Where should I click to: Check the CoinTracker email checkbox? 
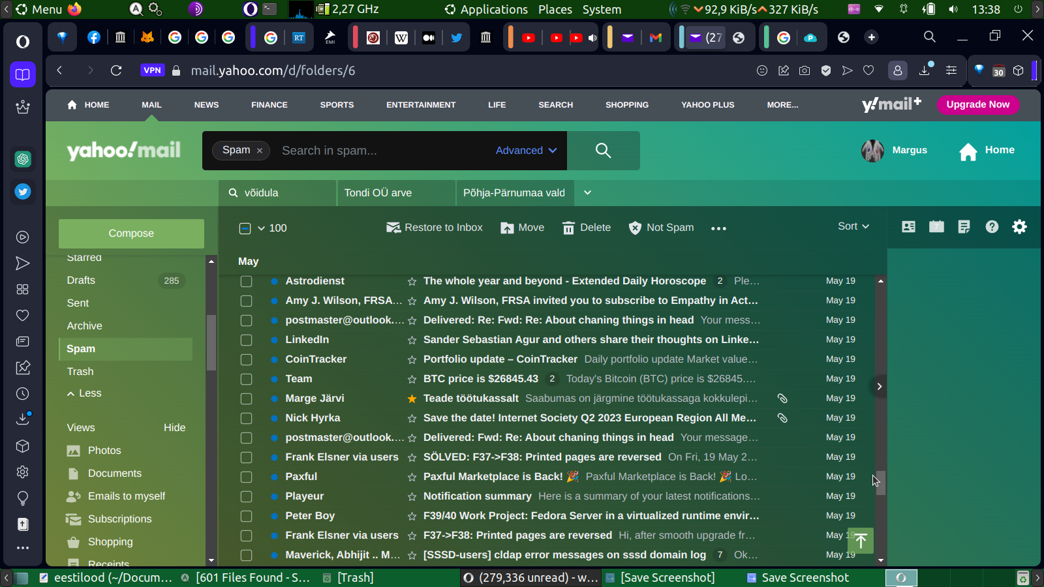246,359
